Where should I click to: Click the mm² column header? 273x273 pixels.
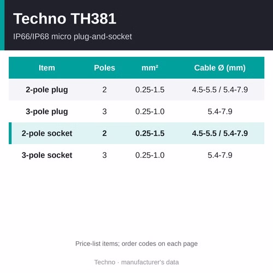150,68
